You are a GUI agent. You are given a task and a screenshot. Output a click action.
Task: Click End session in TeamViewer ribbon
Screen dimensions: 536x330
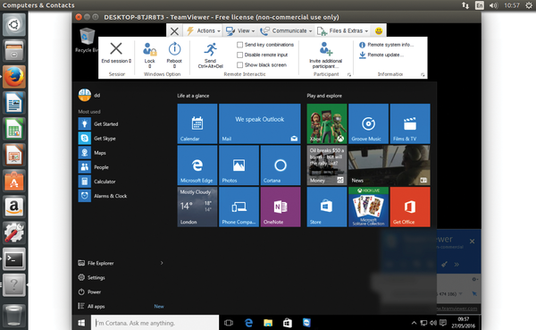[x=116, y=53]
